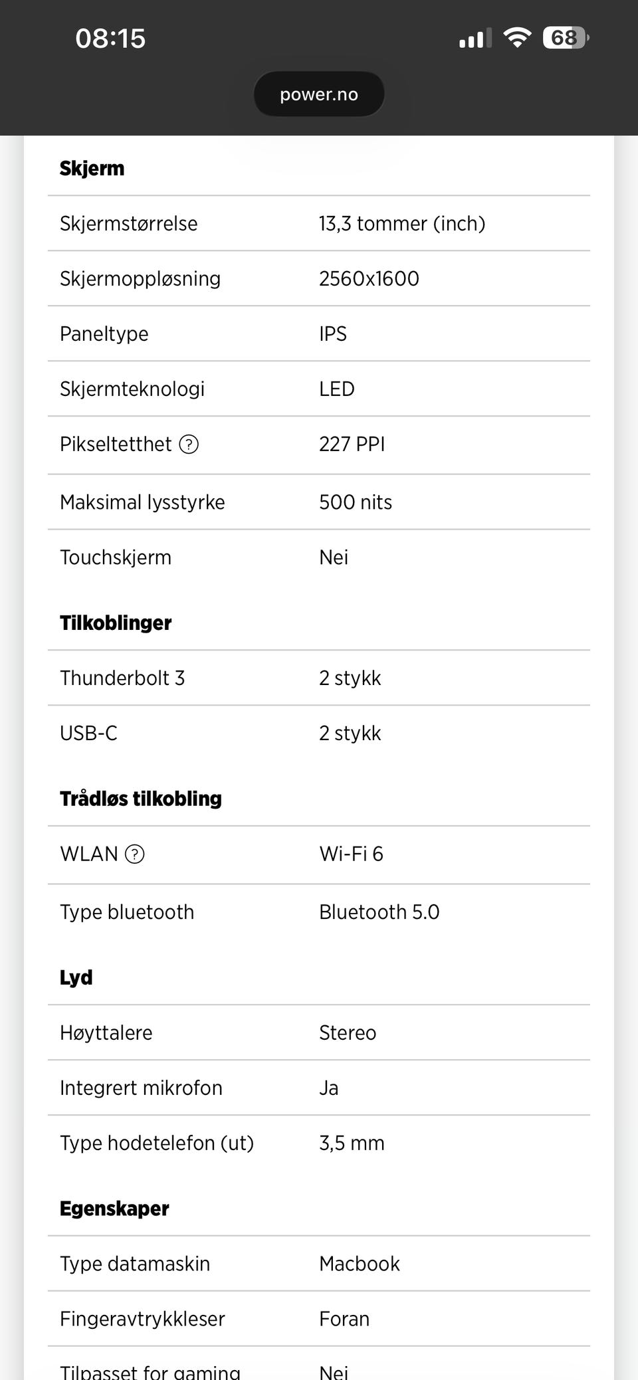
Task: Tap the WLAN help question-mark icon
Action: [135, 854]
